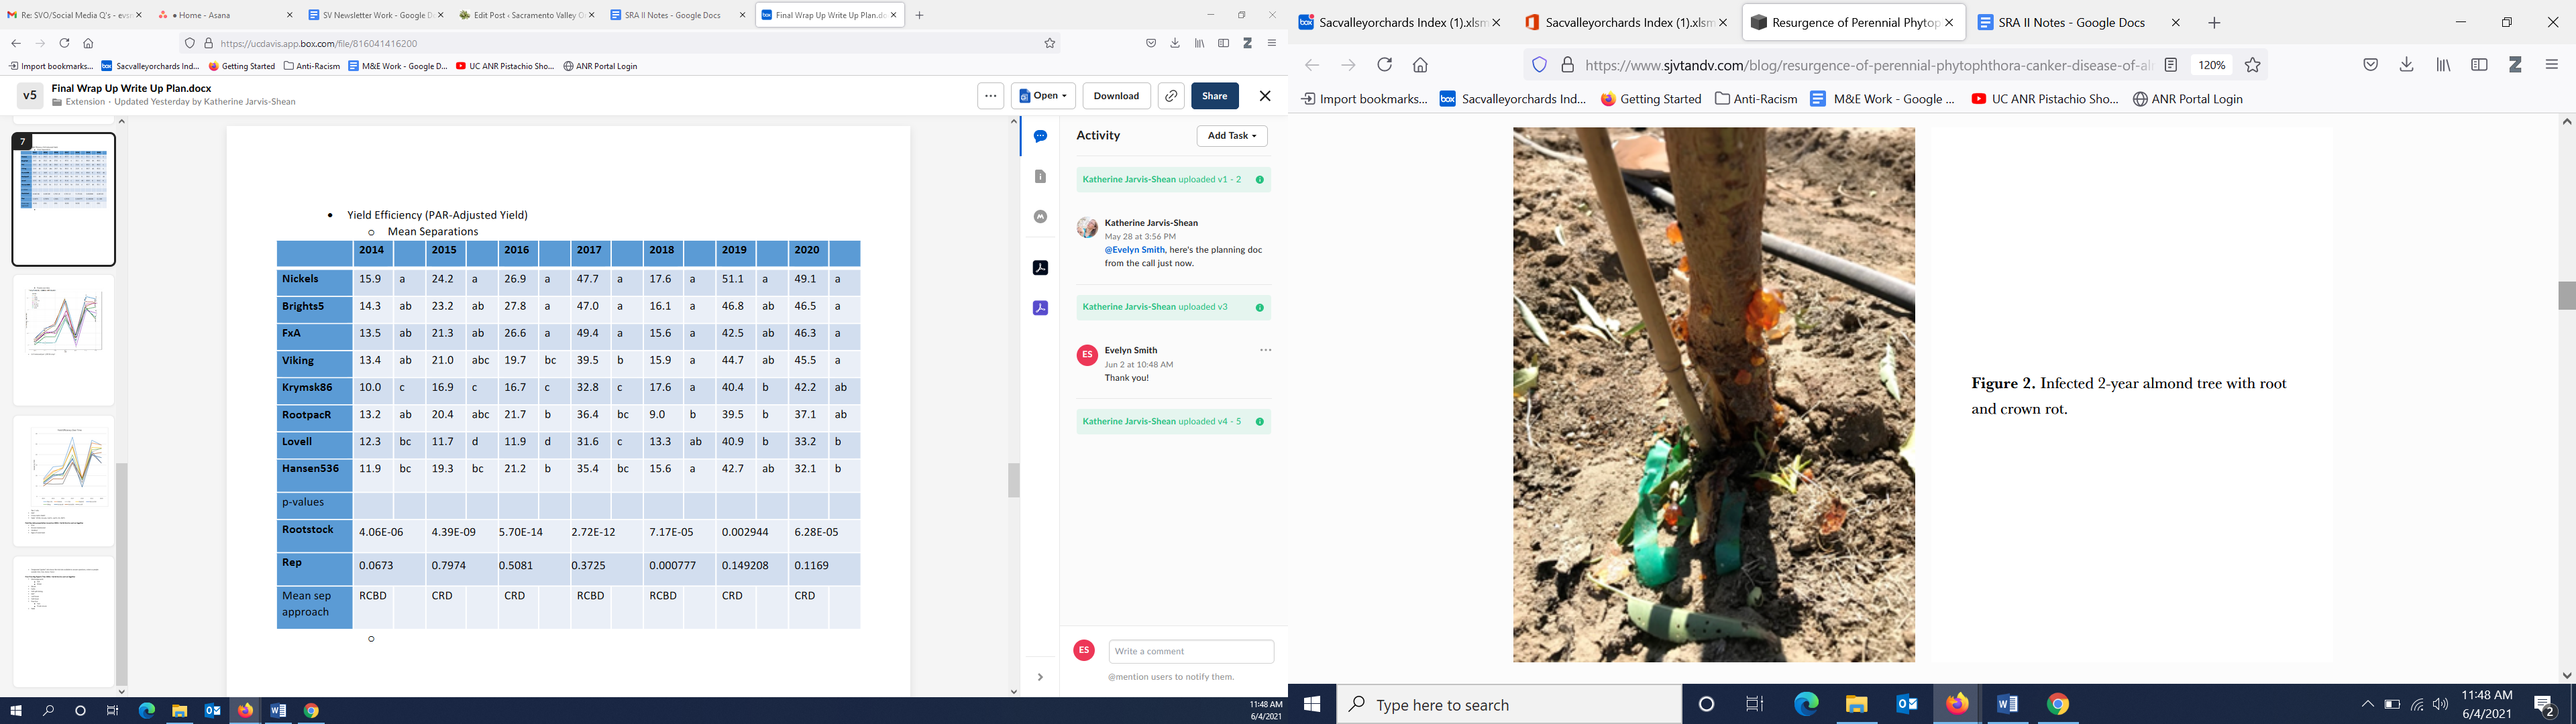Bookmark the sjvtandv page with star

click(2253, 65)
